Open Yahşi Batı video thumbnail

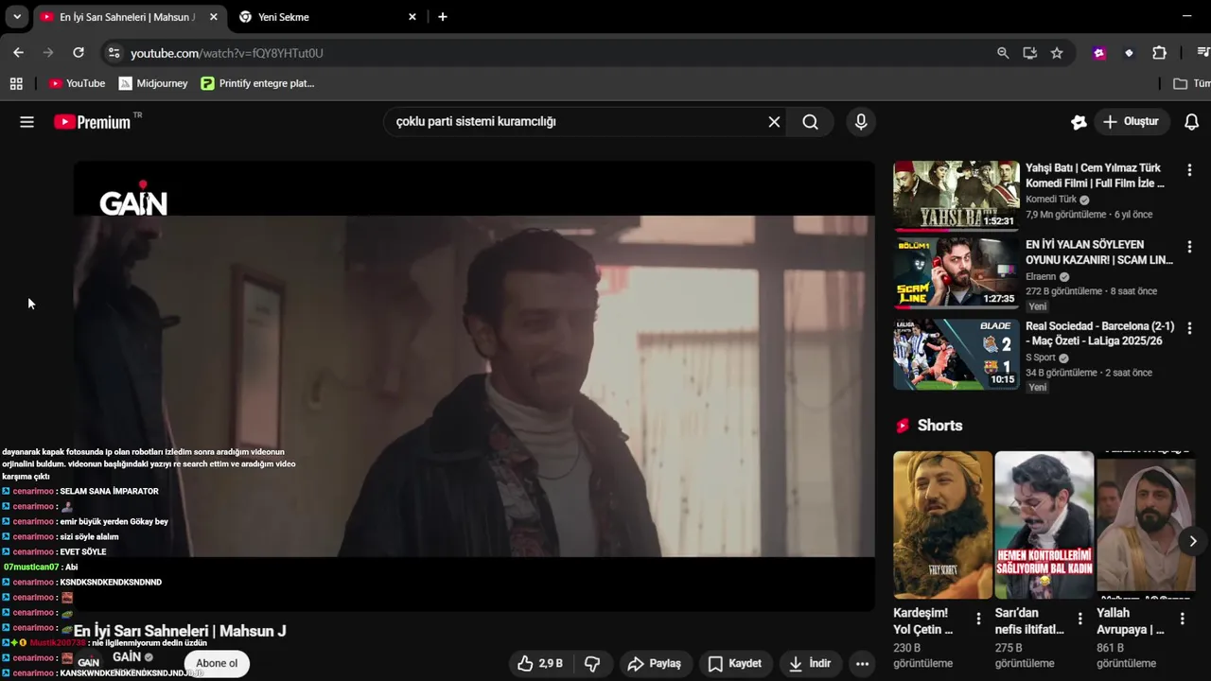[x=957, y=196]
